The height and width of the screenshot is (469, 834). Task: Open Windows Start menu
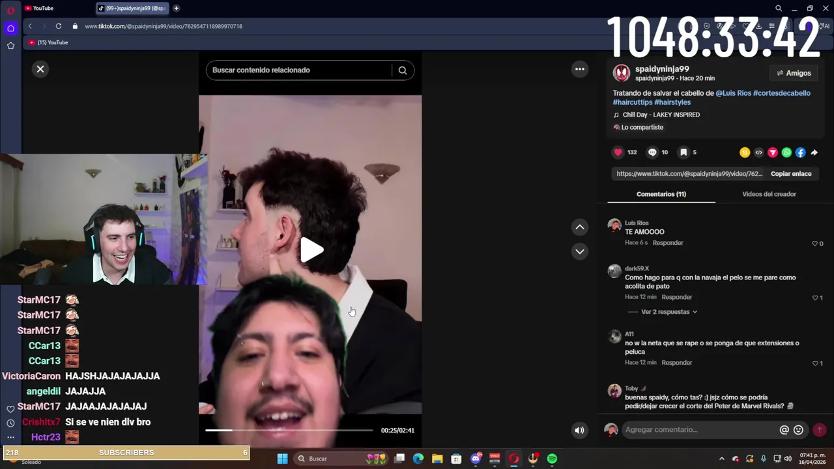pos(282,459)
